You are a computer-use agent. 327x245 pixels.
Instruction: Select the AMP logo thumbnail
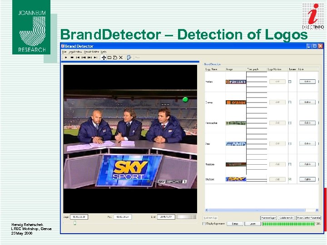(x=236, y=144)
